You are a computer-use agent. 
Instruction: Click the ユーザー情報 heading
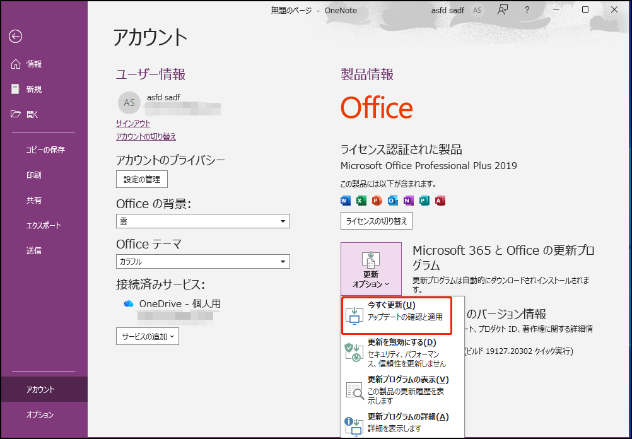(151, 74)
